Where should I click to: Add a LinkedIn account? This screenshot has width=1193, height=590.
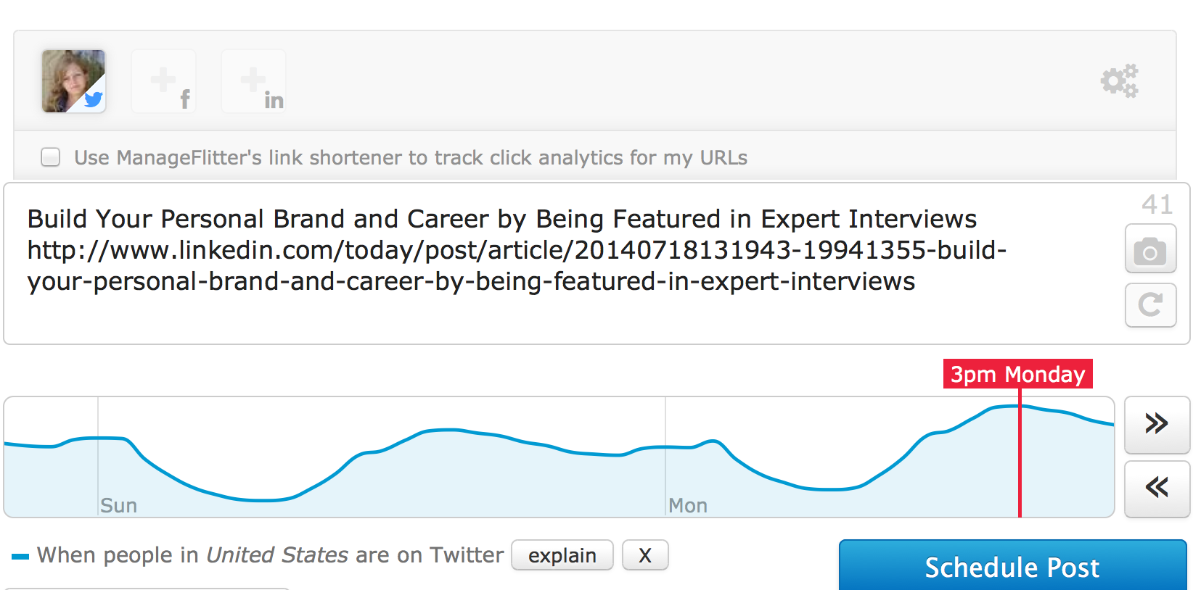pyautogui.click(x=253, y=80)
